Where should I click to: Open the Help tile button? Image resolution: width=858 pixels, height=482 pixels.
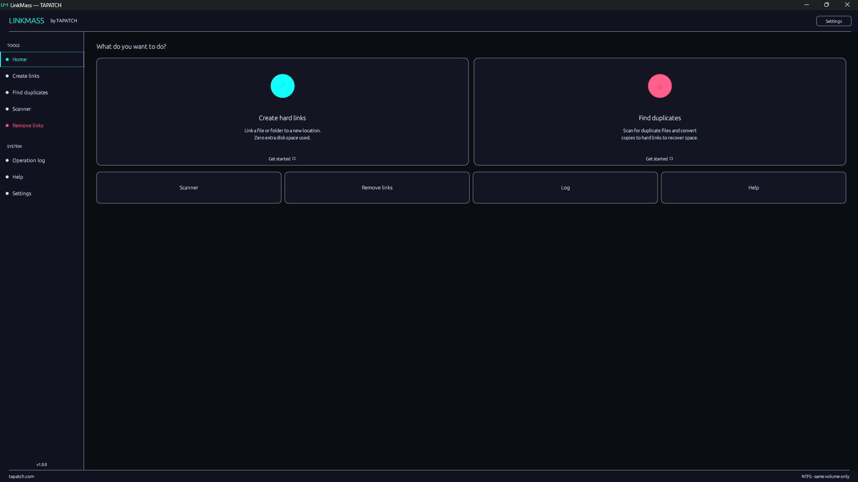[753, 188]
